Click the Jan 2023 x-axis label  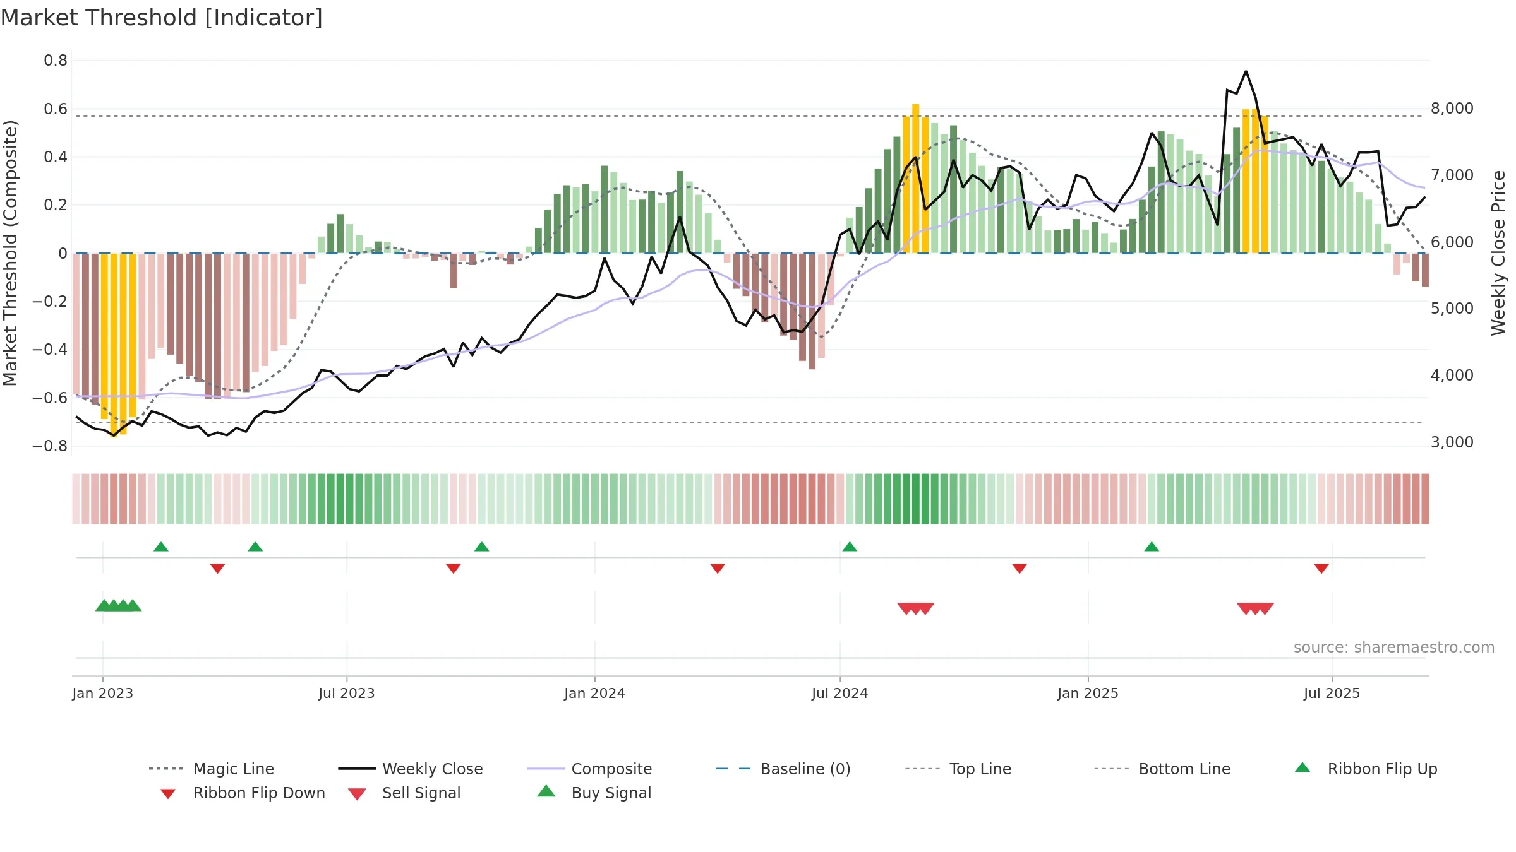point(103,694)
